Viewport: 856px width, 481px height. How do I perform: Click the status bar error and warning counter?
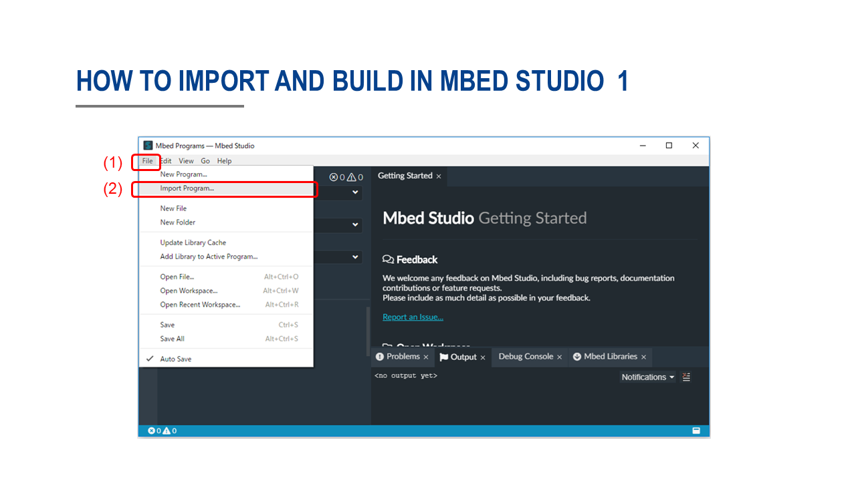(x=163, y=431)
